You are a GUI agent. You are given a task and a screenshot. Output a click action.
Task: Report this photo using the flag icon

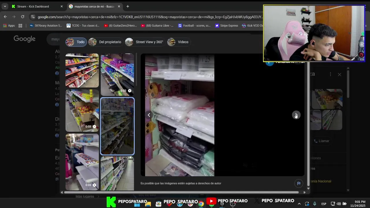pyautogui.click(x=299, y=183)
